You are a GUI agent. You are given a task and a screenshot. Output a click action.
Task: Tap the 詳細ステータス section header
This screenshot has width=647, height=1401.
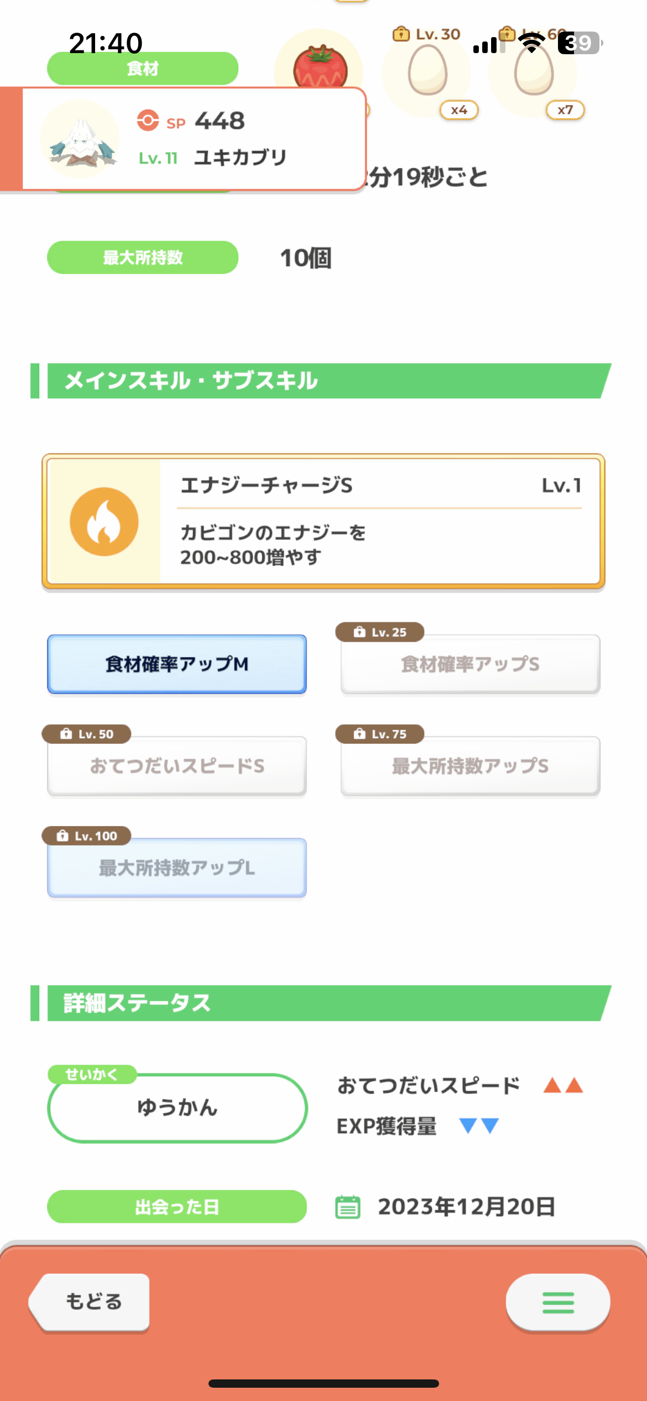[321, 1003]
